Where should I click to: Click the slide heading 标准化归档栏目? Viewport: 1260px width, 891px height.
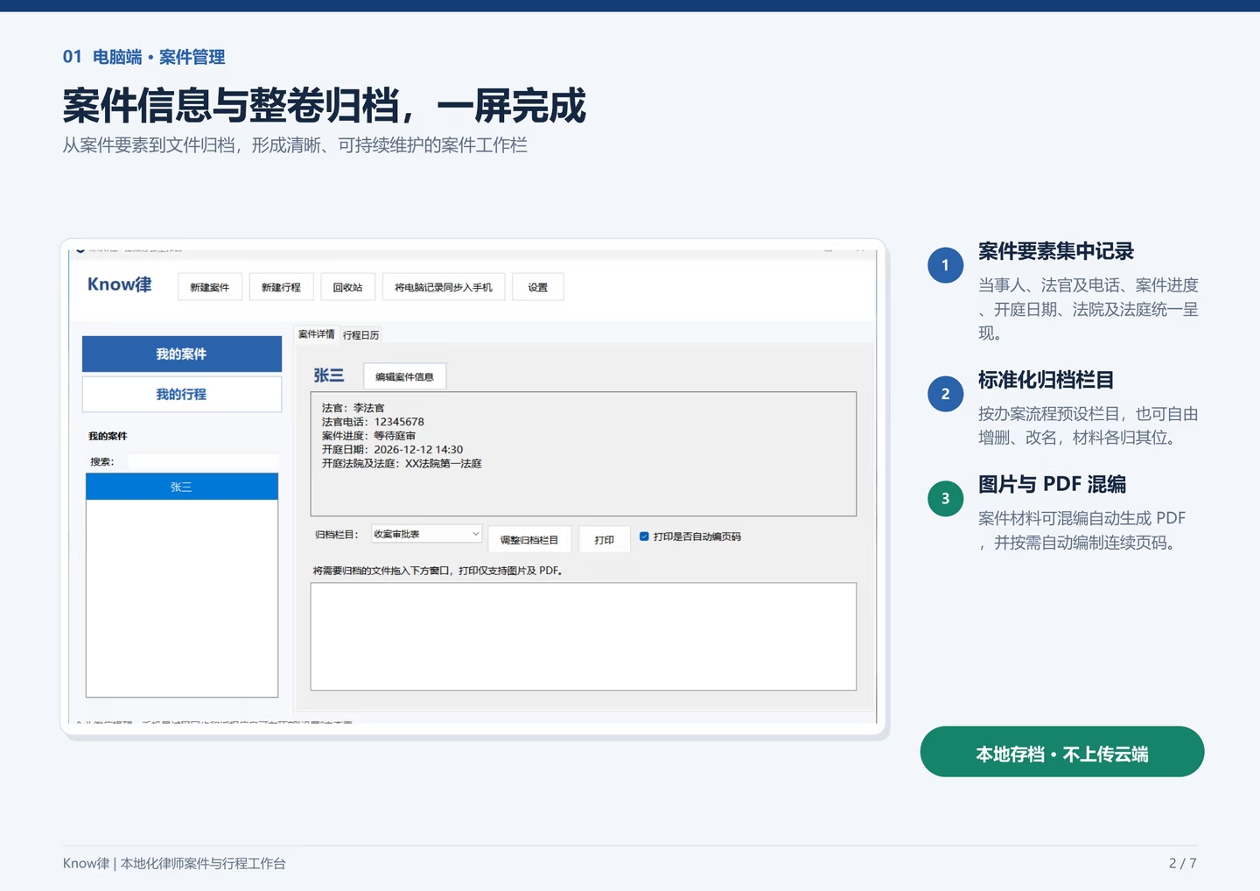point(1046,381)
